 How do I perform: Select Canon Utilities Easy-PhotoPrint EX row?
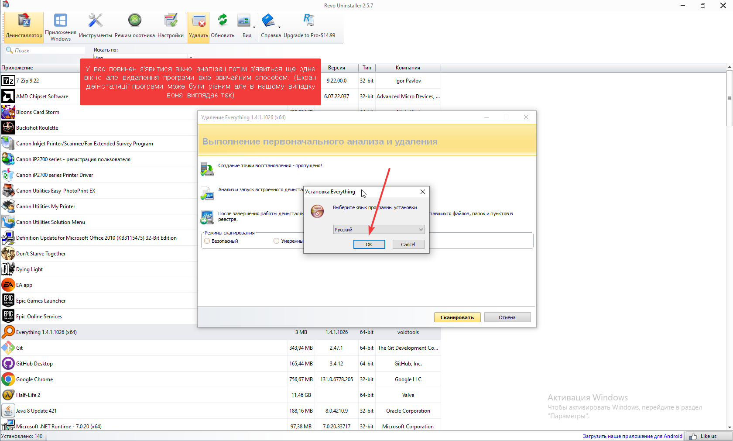(99, 191)
